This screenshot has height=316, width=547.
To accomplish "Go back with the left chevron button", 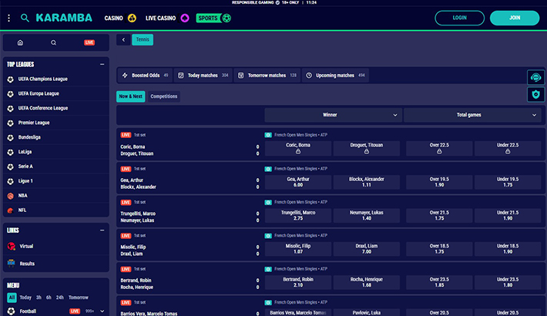I will tap(123, 40).
